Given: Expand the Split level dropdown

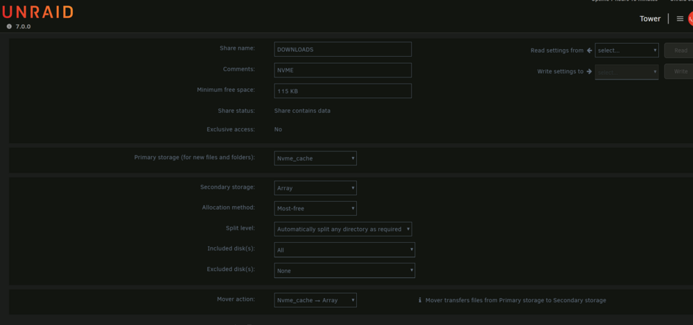Looking at the screenshot, I should coord(343,230).
